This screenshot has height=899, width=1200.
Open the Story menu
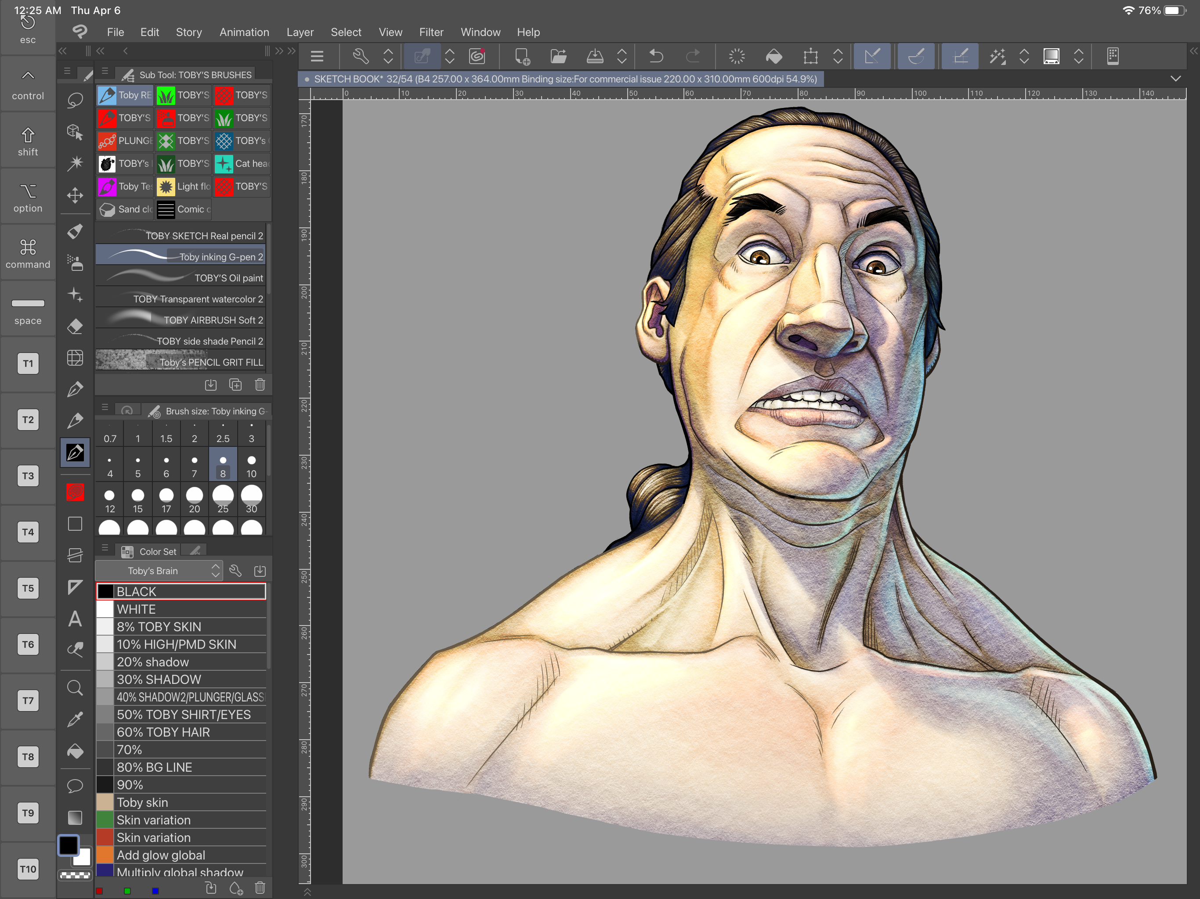click(x=189, y=32)
